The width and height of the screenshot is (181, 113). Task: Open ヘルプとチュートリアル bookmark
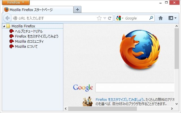29,31
